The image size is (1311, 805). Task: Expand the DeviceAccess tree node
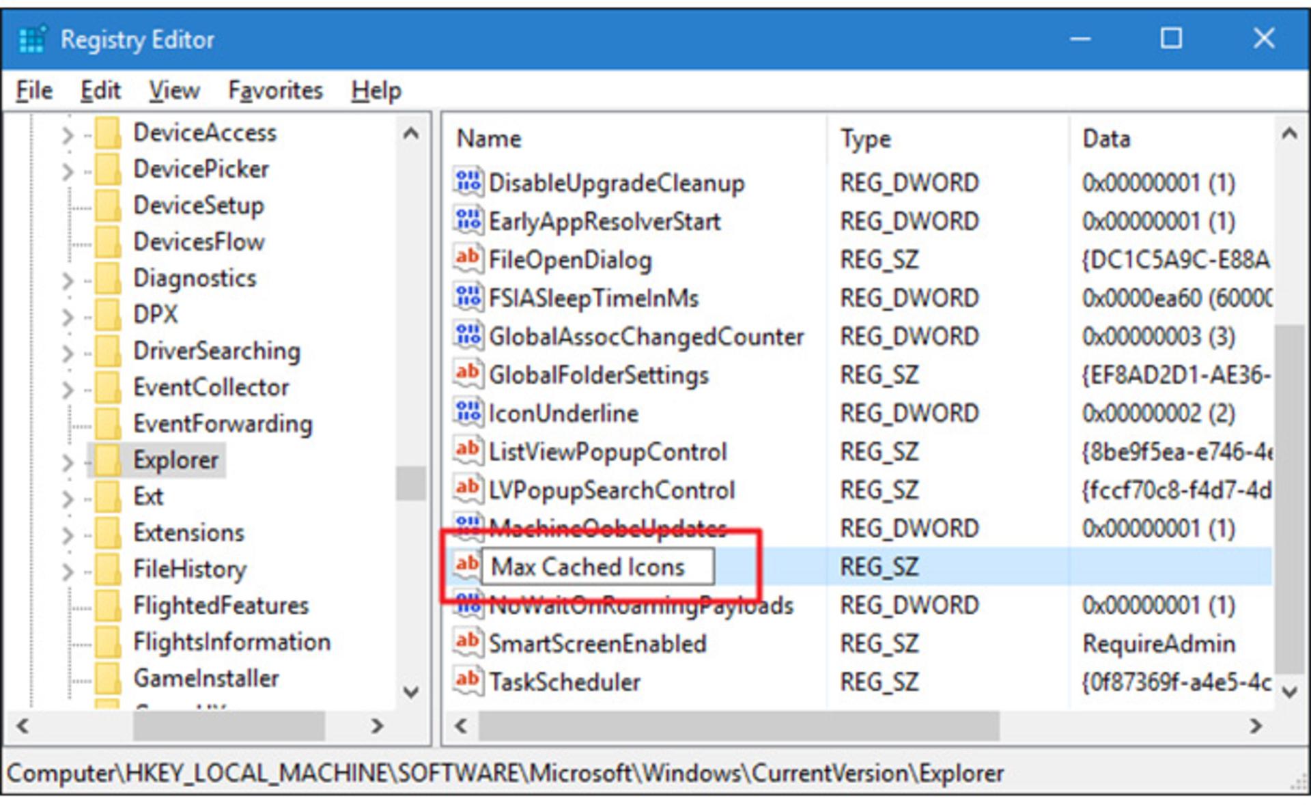(x=67, y=135)
